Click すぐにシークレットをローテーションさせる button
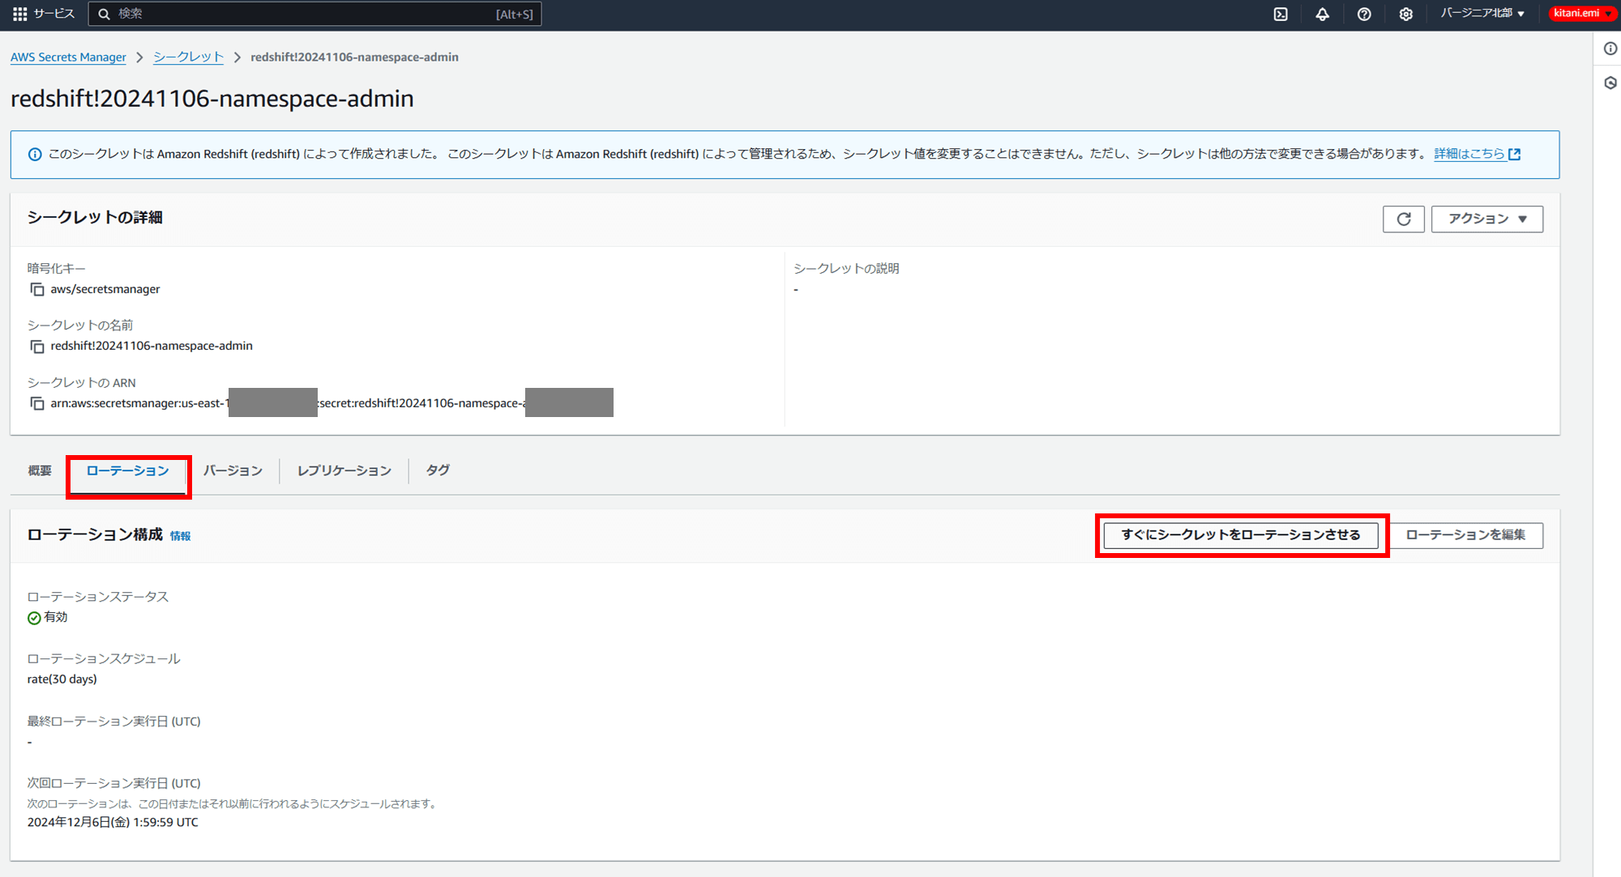 [1241, 534]
